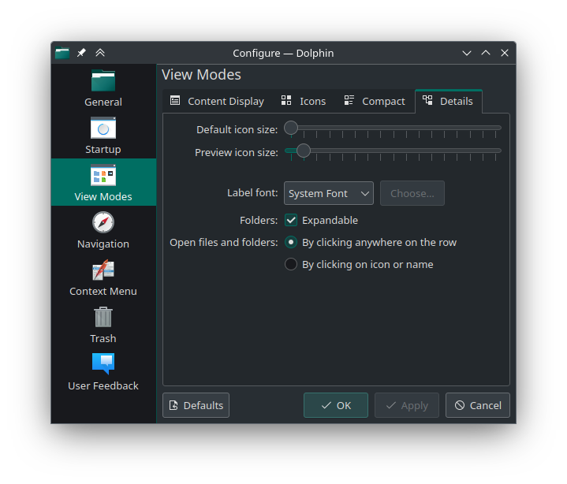This screenshot has height=484, width=567.
Task: Switch to the Compact tab
Action: point(375,101)
